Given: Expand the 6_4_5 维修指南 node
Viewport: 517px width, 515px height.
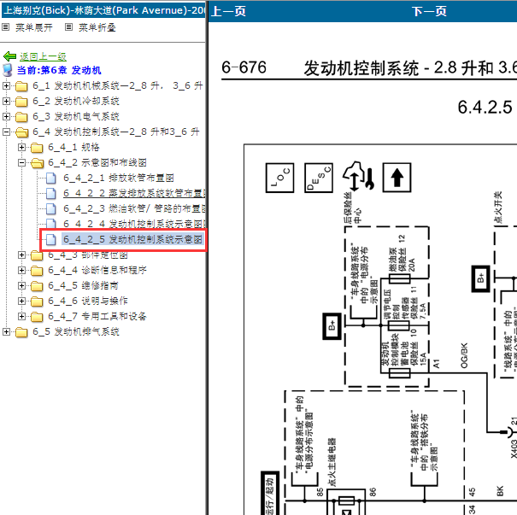Looking at the screenshot, I should (x=21, y=285).
